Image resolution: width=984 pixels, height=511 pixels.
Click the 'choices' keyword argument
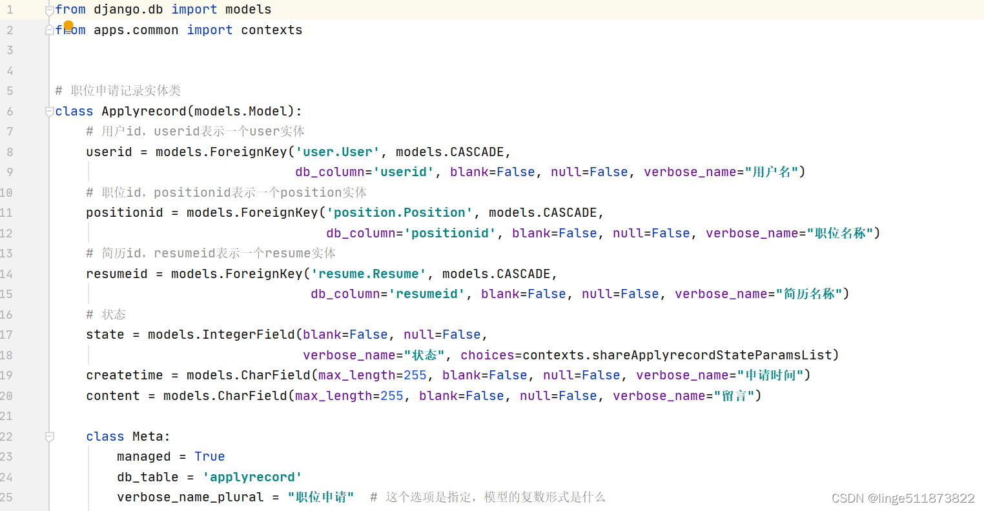click(487, 356)
